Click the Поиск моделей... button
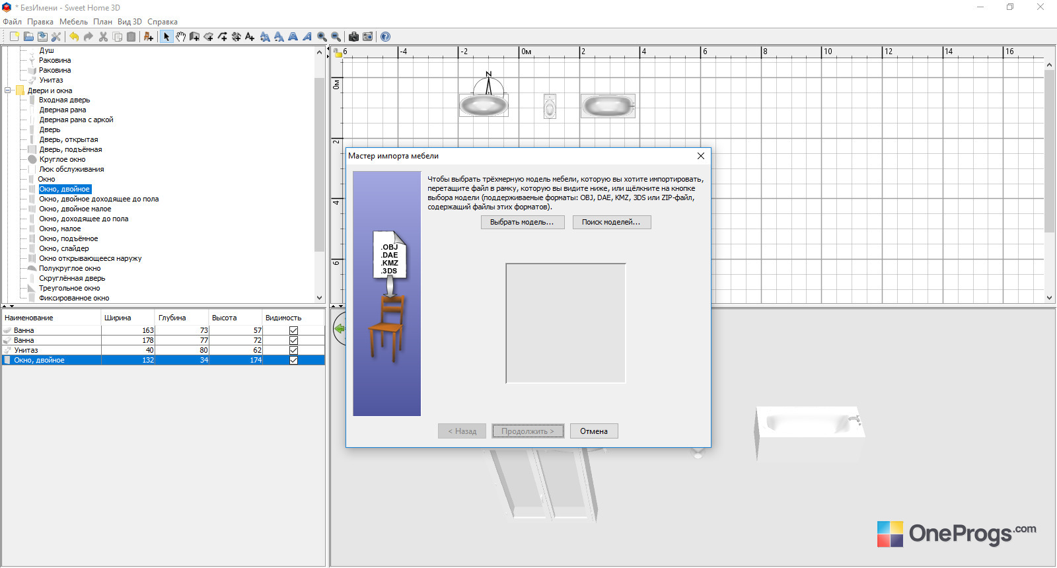The height and width of the screenshot is (568, 1057). 611,222
